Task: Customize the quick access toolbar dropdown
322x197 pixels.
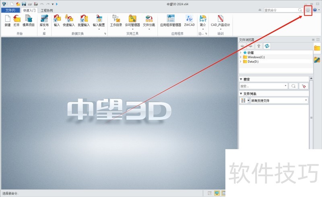Action: pyautogui.click(x=53, y=4)
